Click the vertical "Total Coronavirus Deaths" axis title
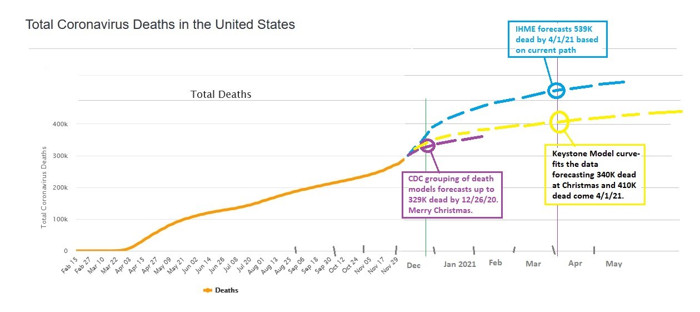The height and width of the screenshot is (312, 700). 44,188
